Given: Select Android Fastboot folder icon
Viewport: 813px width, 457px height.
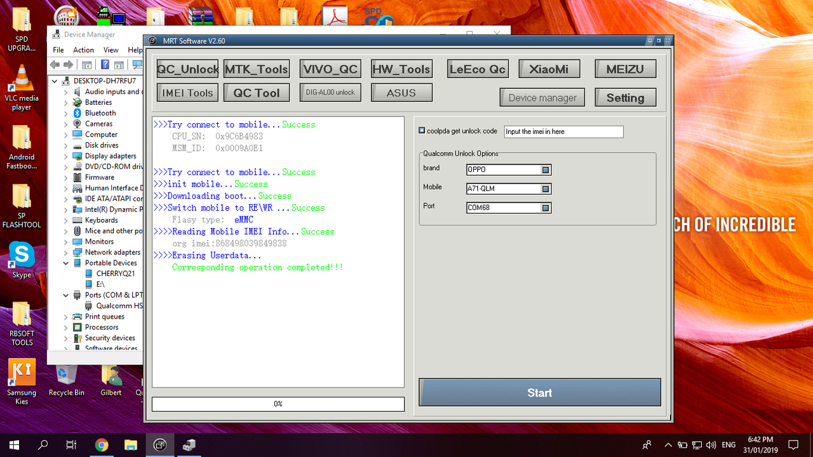Looking at the screenshot, I should point(22,147).
